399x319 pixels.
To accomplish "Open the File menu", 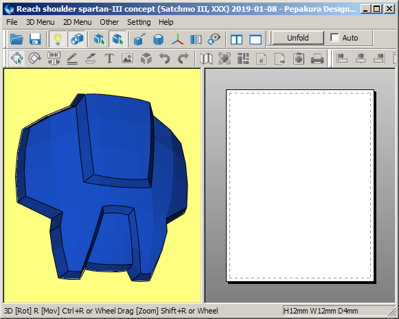I will [x=12, y=22].
